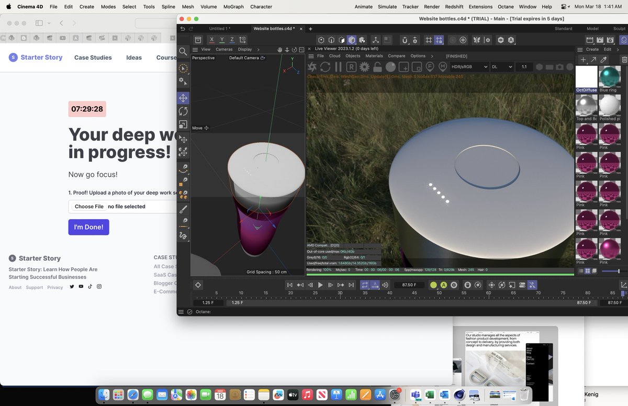Open the viewport hamburger menu beside View
Image resolution: width=628 pixels, height=406 pixels.
[195, 50]
